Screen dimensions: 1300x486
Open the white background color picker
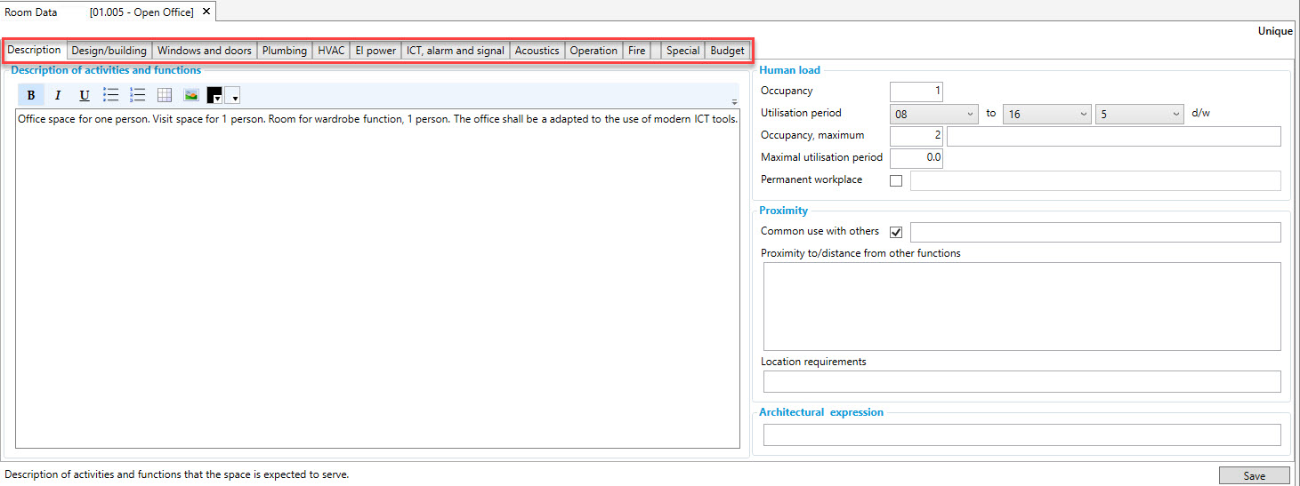coord(232,95)
